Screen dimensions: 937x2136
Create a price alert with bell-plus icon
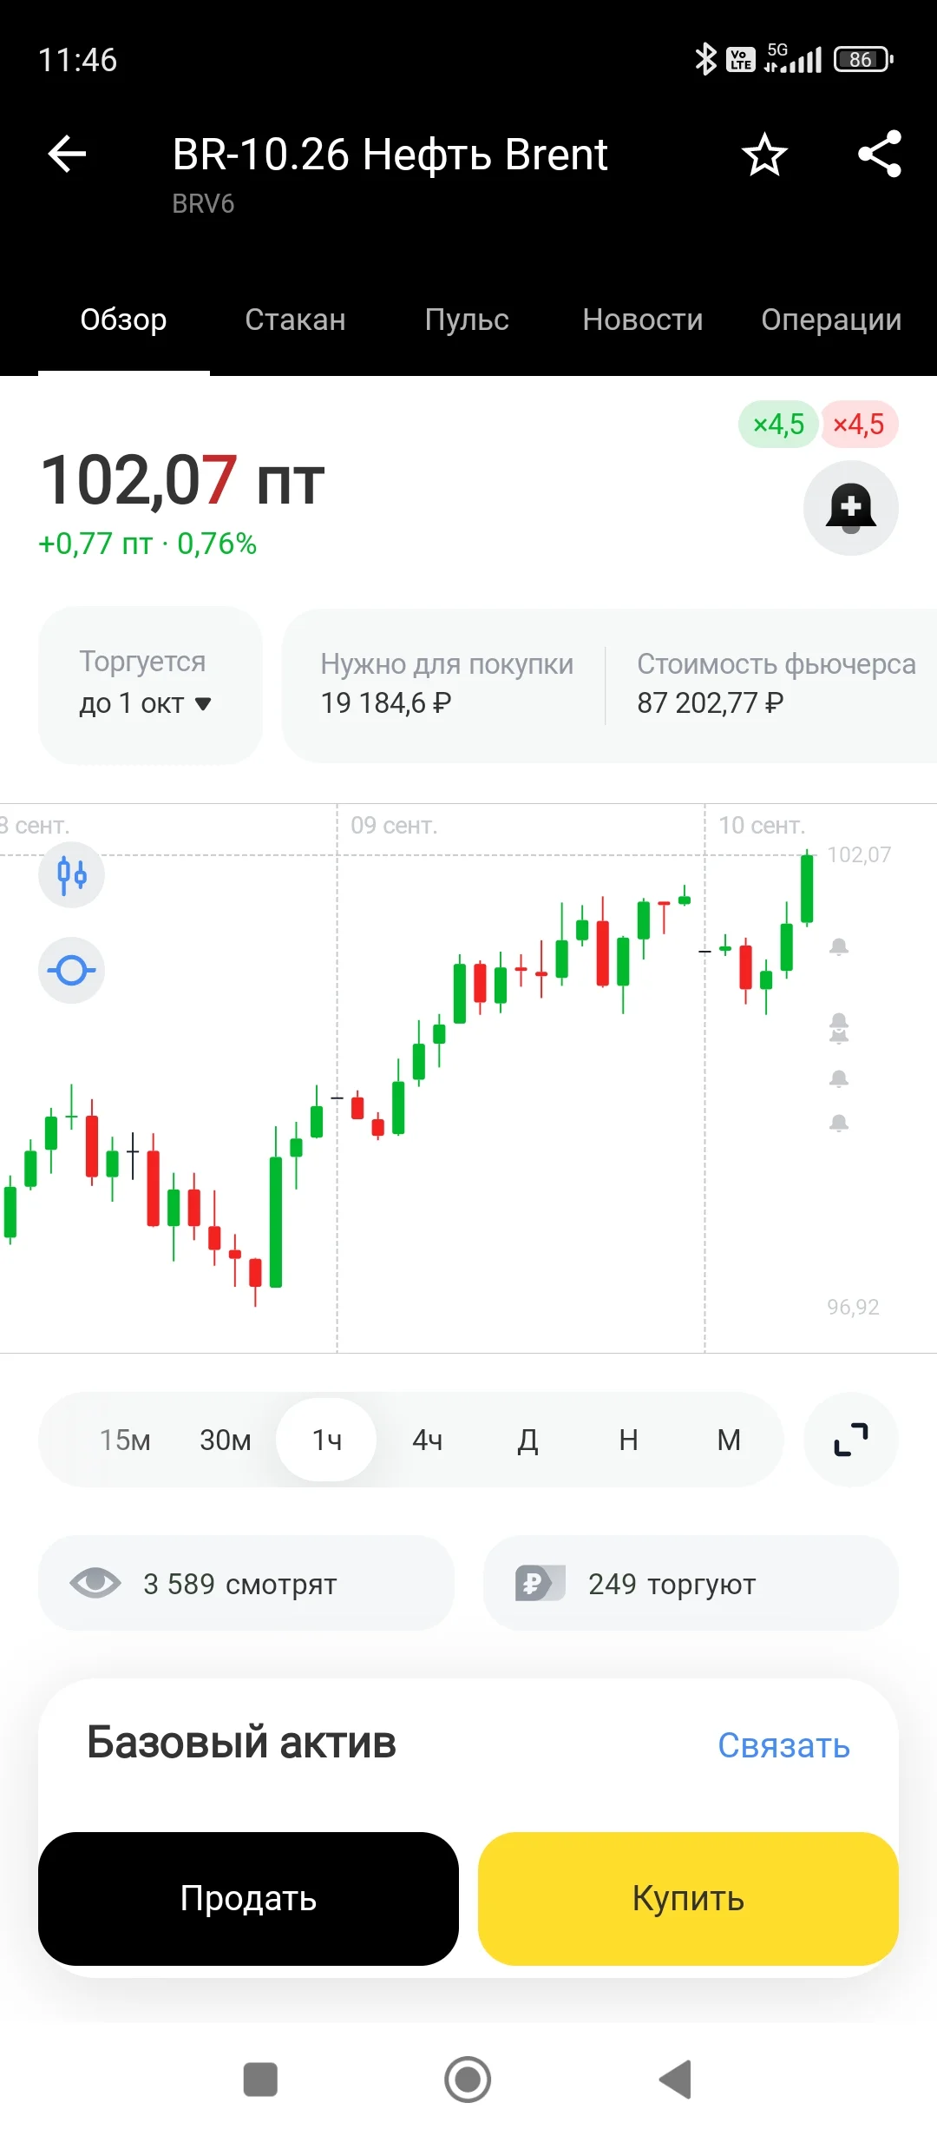coord(851,508)
